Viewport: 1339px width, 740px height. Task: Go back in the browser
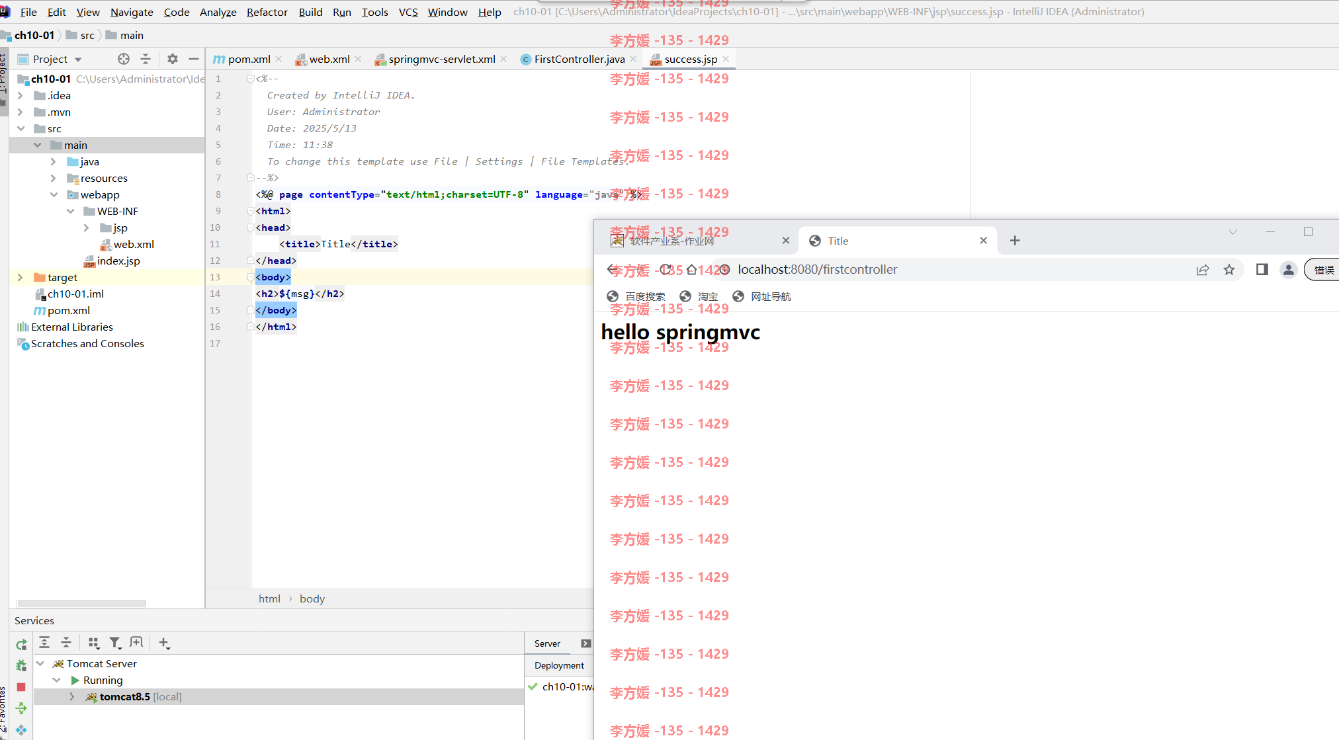(x=612, y=269)
